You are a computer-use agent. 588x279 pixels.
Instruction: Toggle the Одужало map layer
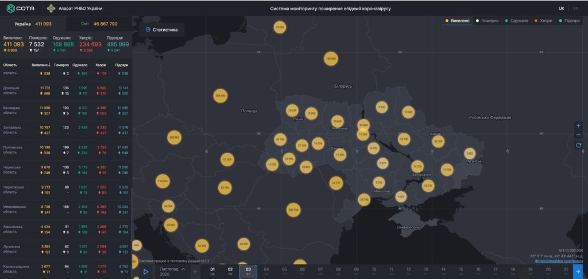coord(516,21)
